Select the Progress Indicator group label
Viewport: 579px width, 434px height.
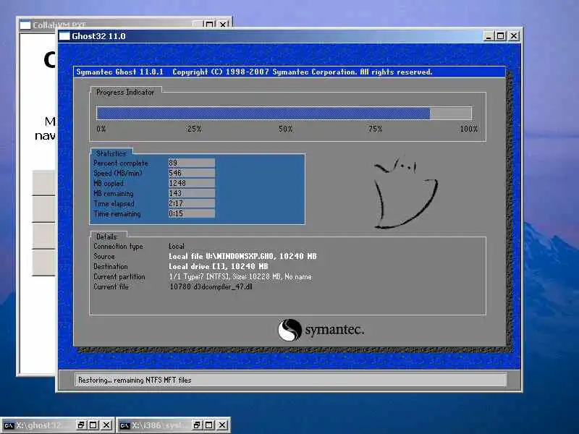point(124,93)
